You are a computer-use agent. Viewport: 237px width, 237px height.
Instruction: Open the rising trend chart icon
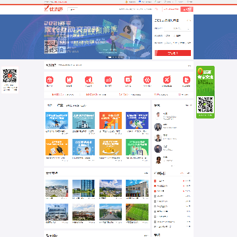point(108,80)
